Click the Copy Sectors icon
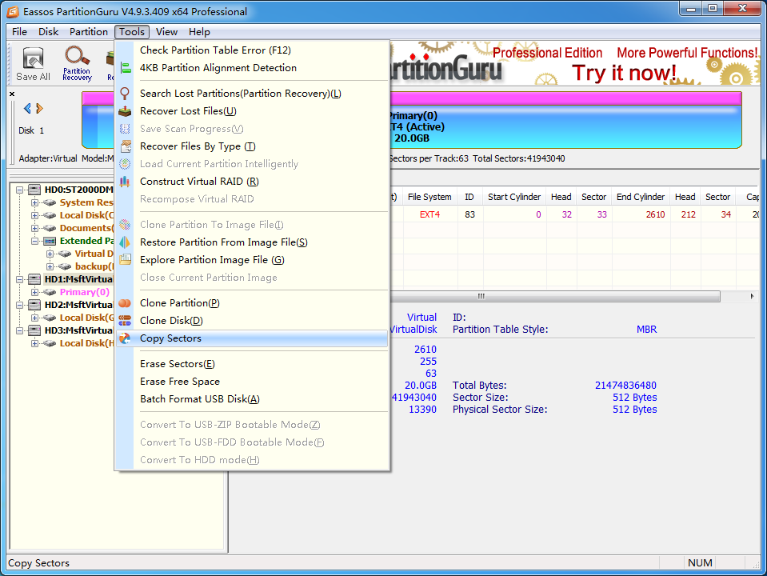The image size is (767, 576). [x=126, y=338]
